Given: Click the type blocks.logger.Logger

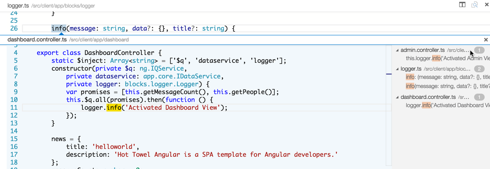Looking at the screenshot, I should (162, 84).
